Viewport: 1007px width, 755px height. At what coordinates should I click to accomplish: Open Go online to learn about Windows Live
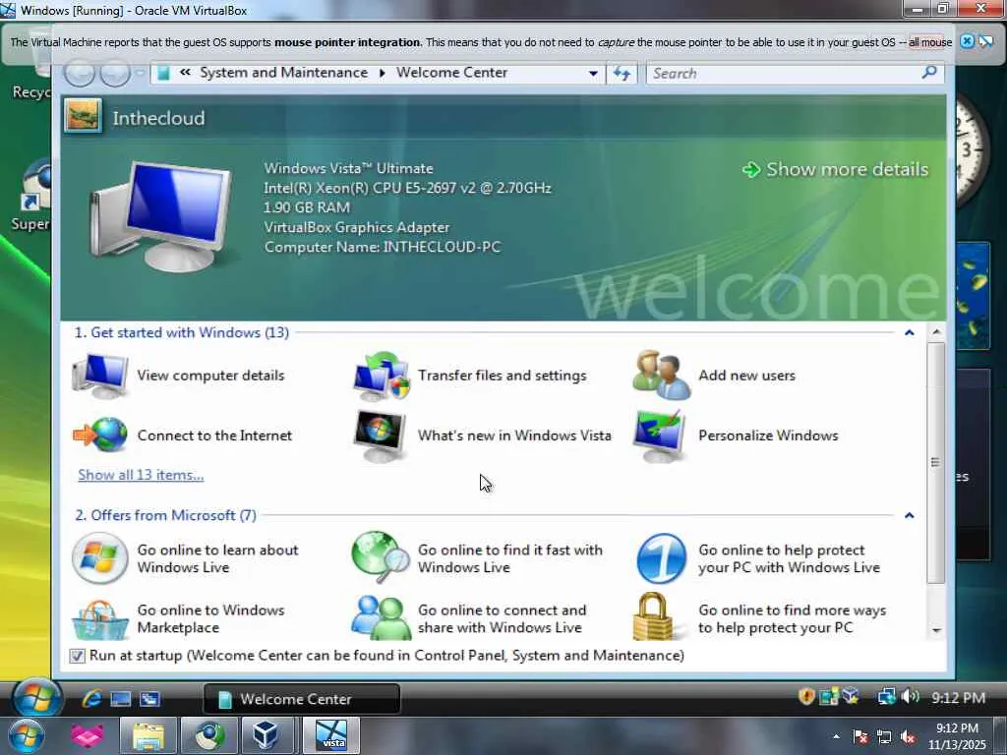(x=186, y=558)
